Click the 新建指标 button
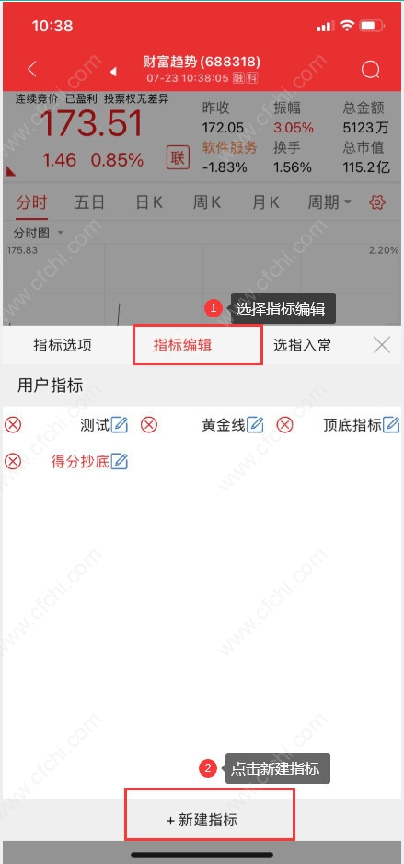Viewport: 404px width, 864px height. pyautogui.click(x=202, y=820)
